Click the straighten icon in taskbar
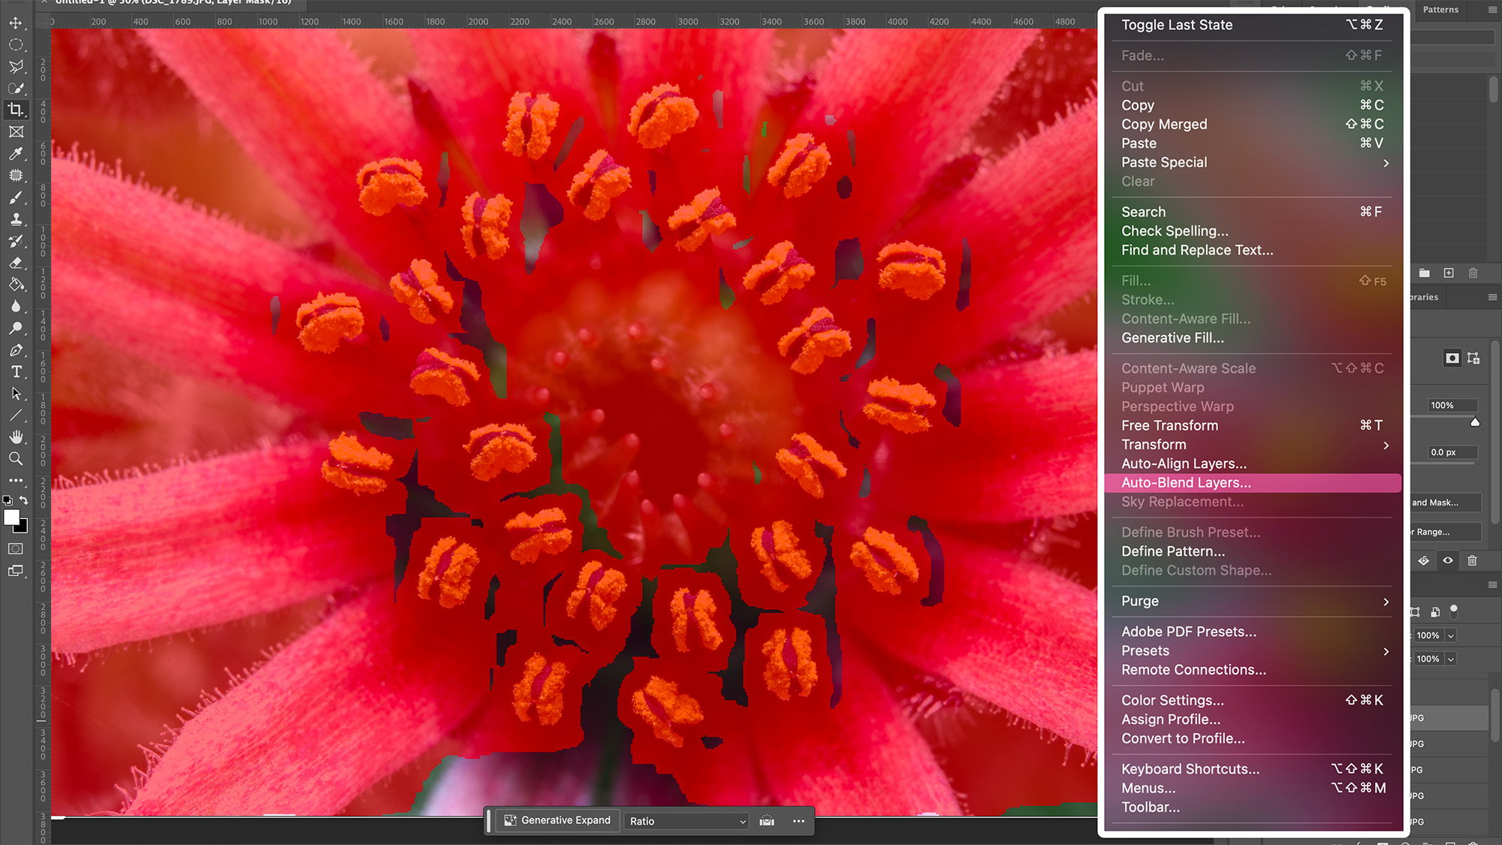The image size is (1502, 845). tap(767, 821)
